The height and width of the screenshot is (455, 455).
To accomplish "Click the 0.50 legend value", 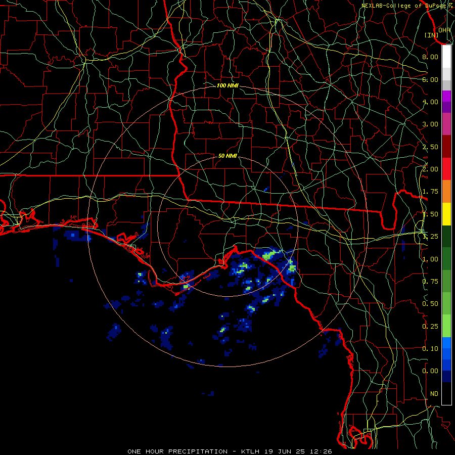I will point(430,304).
